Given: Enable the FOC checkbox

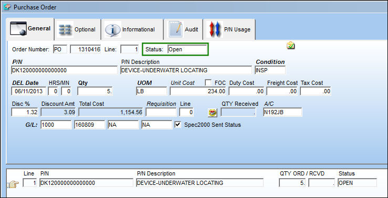Looking at the screenshot, I should coord(208,83).
